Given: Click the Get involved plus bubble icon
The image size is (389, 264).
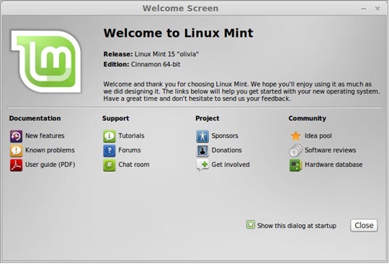Looking at the screenshot, I should coord(202,165).
